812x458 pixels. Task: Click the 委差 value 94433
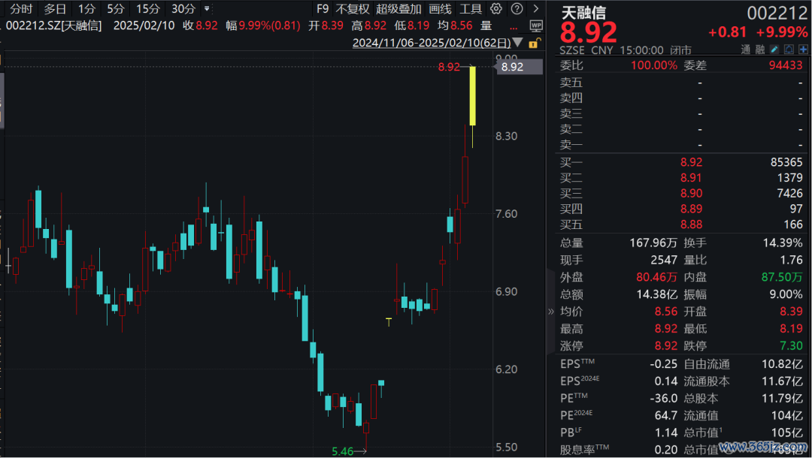(786, 65)
